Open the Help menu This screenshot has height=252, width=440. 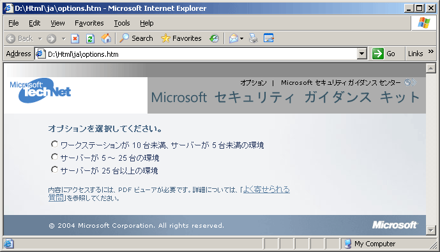click(x=147, y=23)
